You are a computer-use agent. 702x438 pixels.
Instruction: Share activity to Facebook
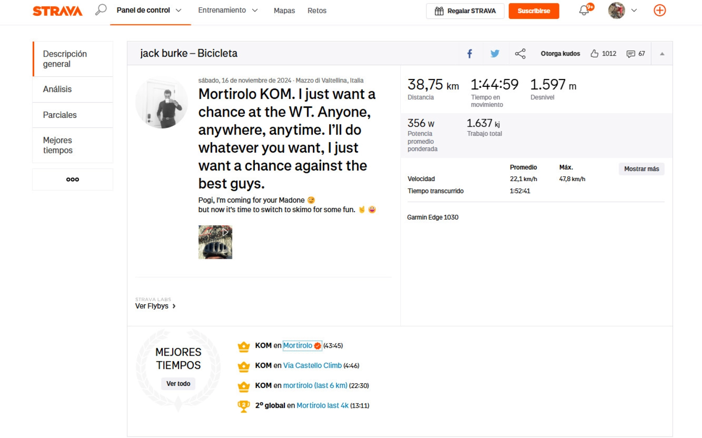coord(470,53)
